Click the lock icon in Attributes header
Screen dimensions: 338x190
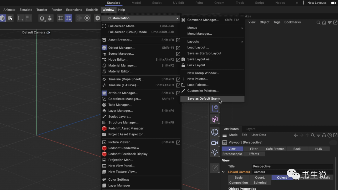point(324,135)
